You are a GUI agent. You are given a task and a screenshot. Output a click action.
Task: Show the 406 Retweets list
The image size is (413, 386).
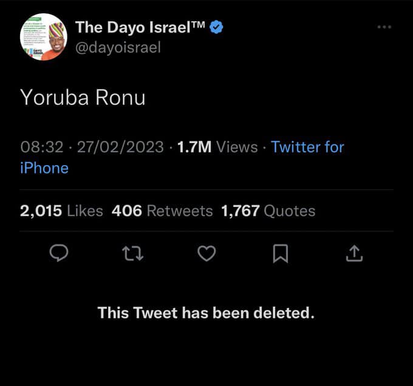(x=162, y=211)
